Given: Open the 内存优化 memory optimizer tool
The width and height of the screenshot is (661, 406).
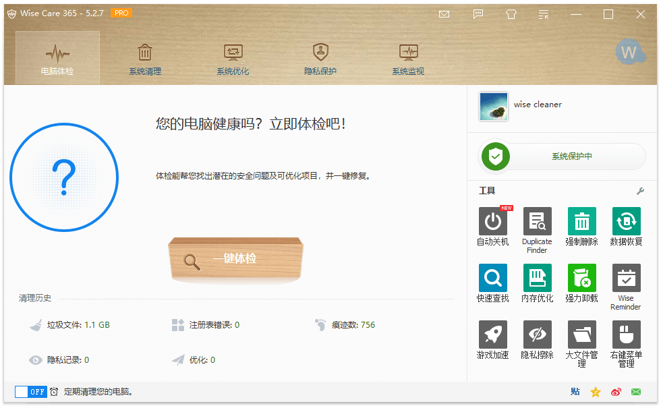Looking at the screenshot, I should 537,278.
